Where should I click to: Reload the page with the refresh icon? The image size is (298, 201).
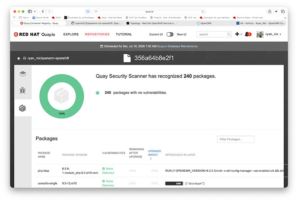tap(203, 12)
